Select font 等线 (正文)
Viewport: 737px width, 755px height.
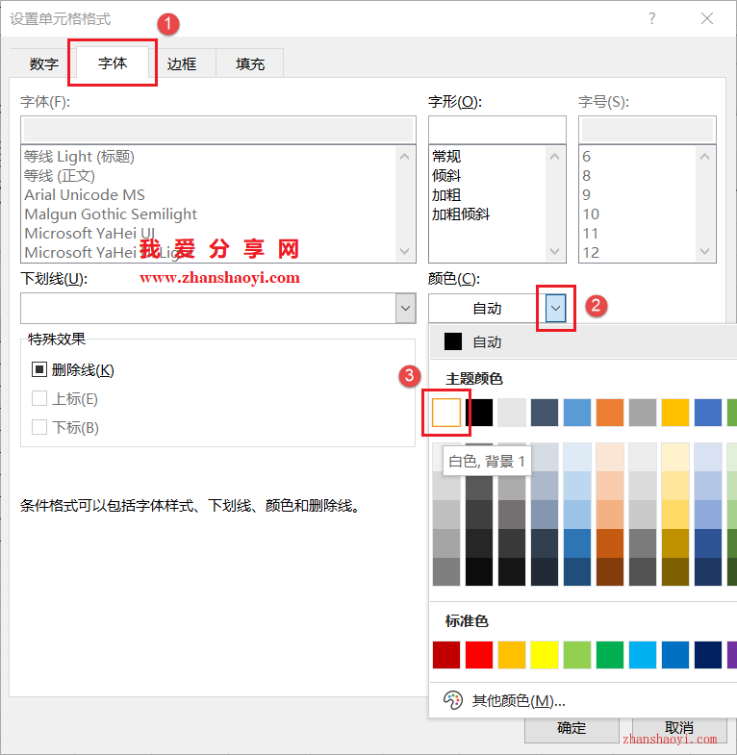click(60, 176)
